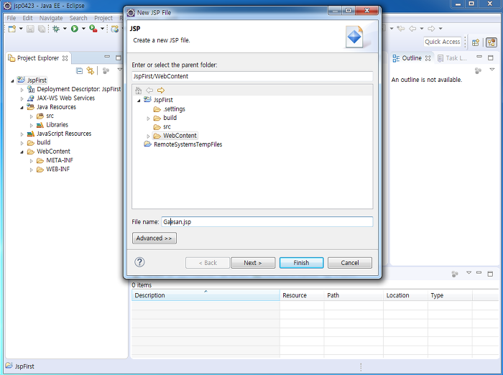Select src folder in dialog tree

[x=167, y=126]
